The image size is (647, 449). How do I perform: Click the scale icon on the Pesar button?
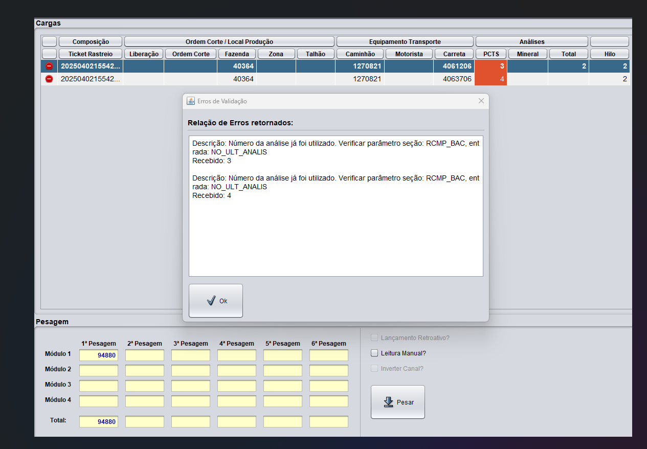(388, 402)
